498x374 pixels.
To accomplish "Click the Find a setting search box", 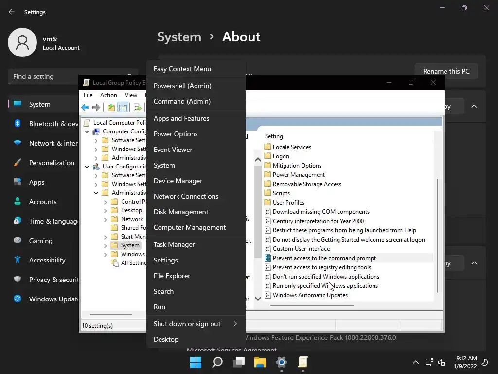I will tap(73, 76).
